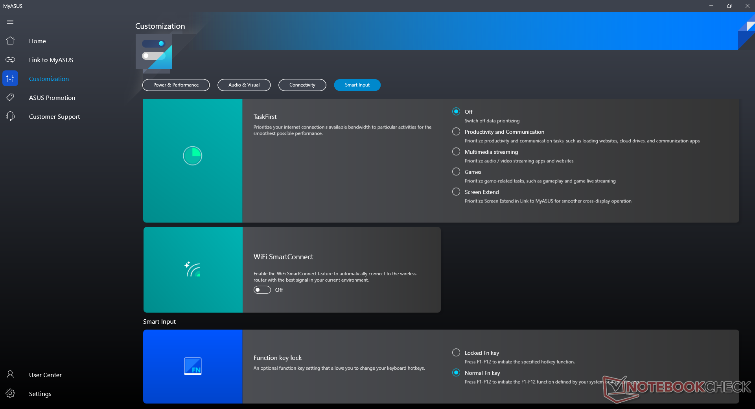Select Games TaskFirst priority
This screenshot has width=755, height=409.
coord(456,172)
